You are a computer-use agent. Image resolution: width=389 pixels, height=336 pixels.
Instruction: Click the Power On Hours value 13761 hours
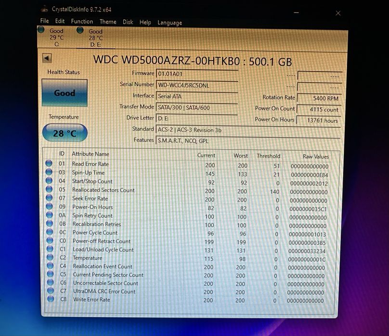(x=319, y=121)
